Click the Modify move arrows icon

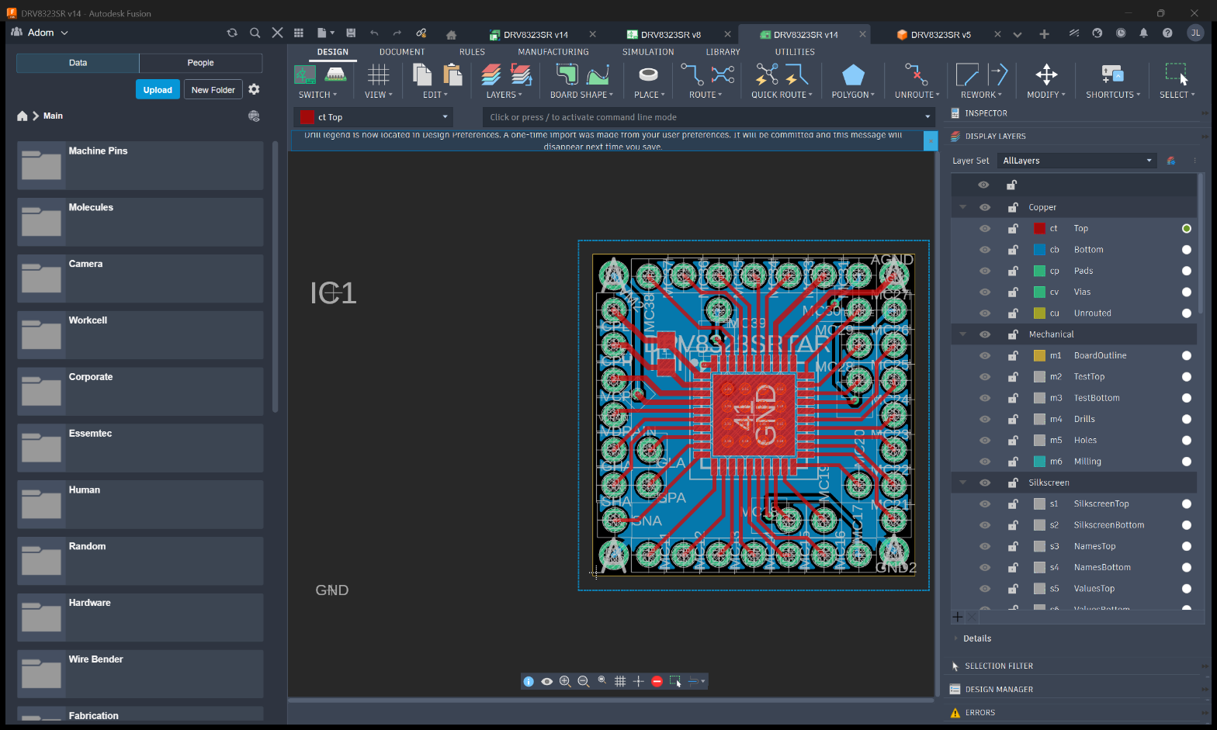coord(1046,74)
